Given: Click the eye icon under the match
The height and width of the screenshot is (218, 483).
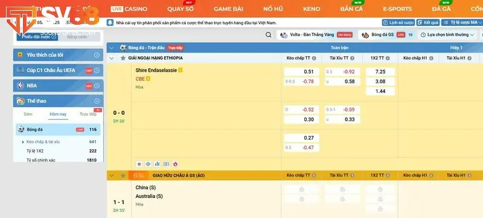Looking at the screenshot, I should click(148, 164).
